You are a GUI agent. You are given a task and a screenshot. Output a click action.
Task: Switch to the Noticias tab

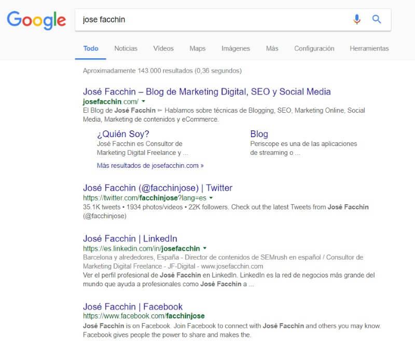coord(126,48)
